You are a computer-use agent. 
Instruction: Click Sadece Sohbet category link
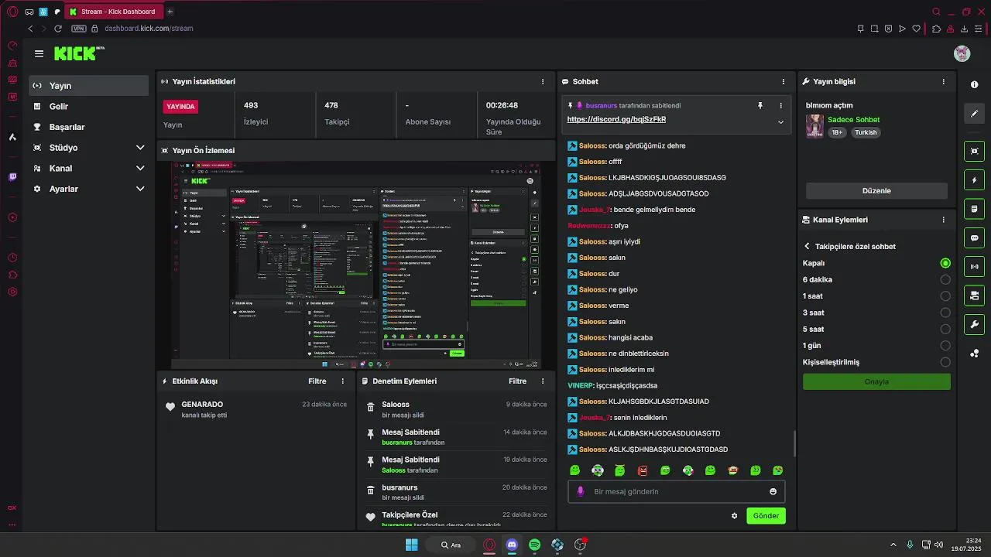(x=853, y=120)
